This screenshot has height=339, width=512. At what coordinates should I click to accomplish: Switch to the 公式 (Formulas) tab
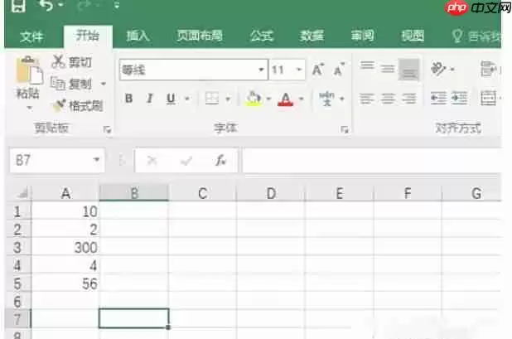tap(262, 36)
